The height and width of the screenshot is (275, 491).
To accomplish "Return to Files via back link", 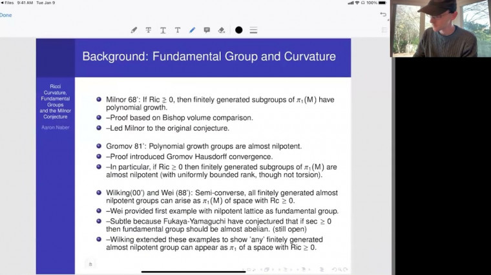I will pyautogui.click(x=7, y=3).
